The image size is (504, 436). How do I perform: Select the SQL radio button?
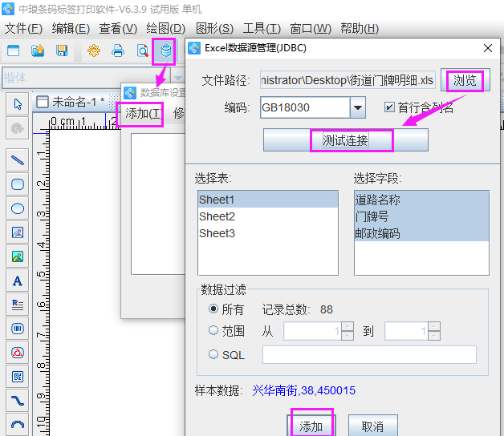(x=213, y=354)
